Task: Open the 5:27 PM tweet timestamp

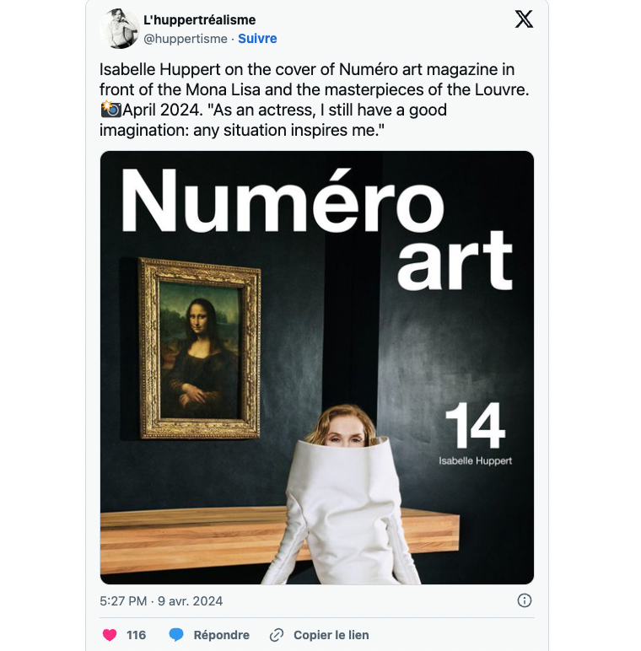Action: point(123,601)
